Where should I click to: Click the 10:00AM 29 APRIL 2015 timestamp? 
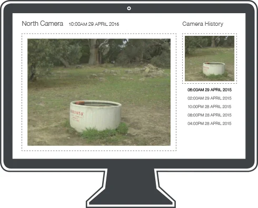click(x=94, y=24)
